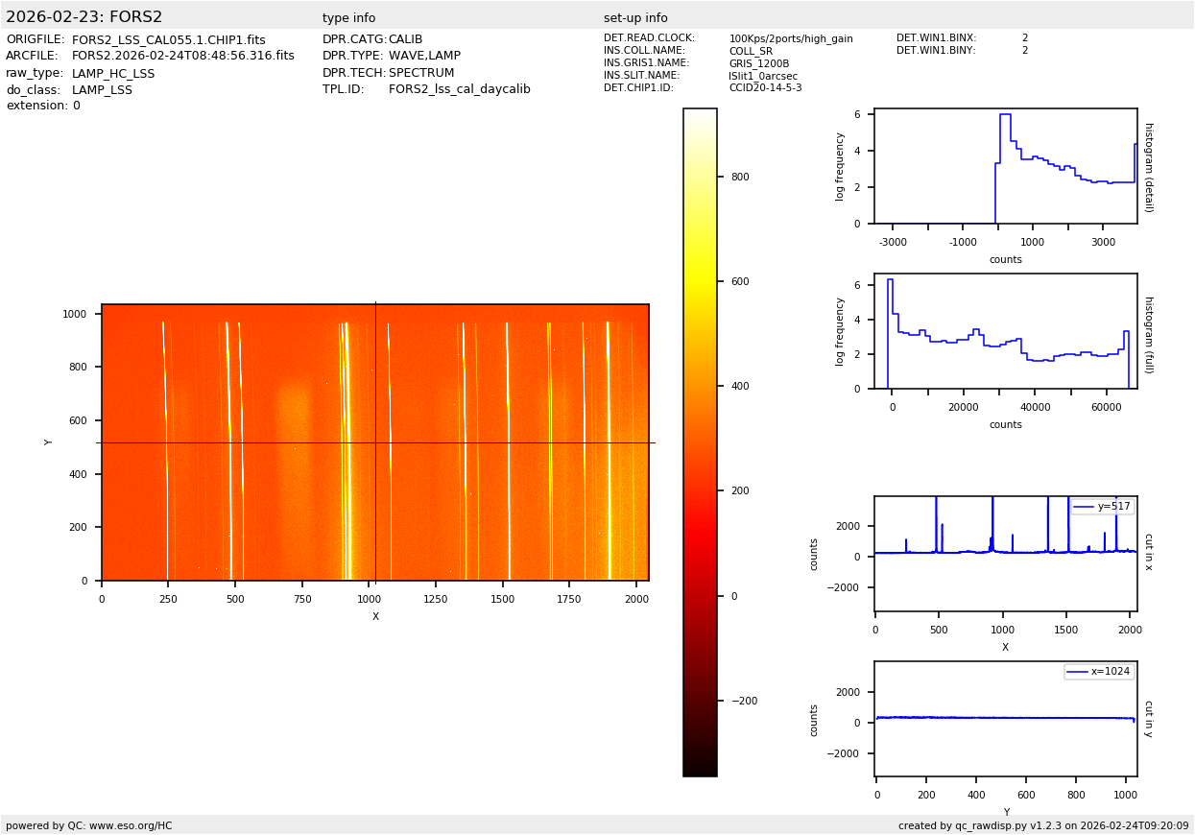Click the cut in y plot
Screen dimensions: 1195x835
1005,718
